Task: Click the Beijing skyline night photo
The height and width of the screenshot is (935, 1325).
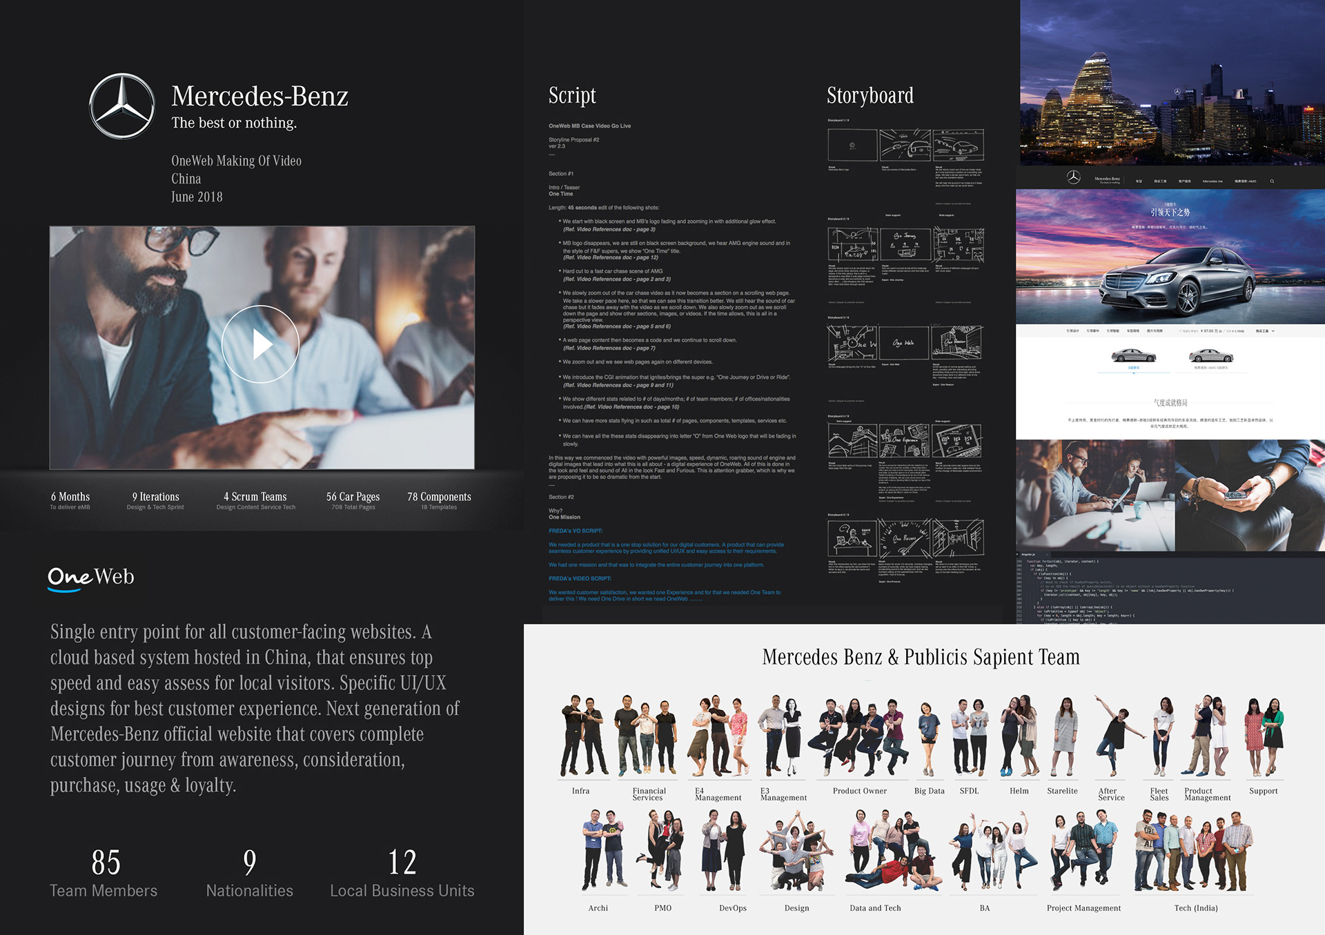Action: click(1172, 83)
